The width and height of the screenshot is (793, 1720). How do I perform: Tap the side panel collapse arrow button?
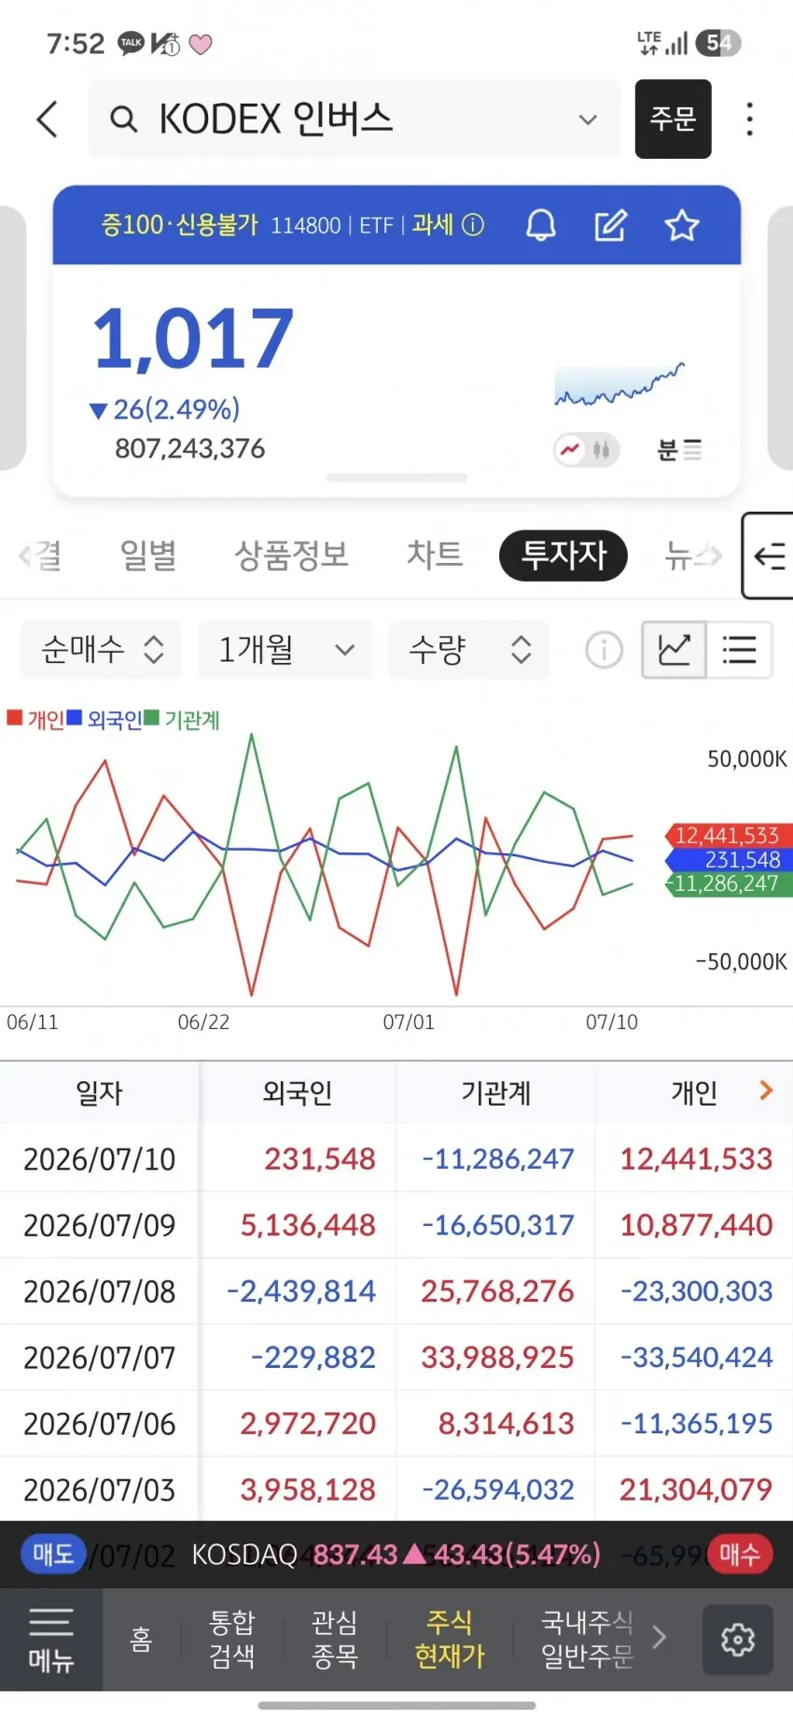click(768, 556)
